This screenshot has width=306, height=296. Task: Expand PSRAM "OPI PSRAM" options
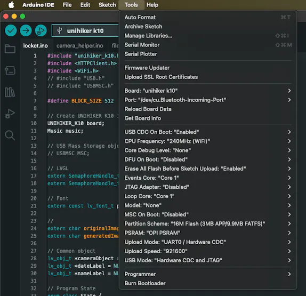[x=208, y=233]
